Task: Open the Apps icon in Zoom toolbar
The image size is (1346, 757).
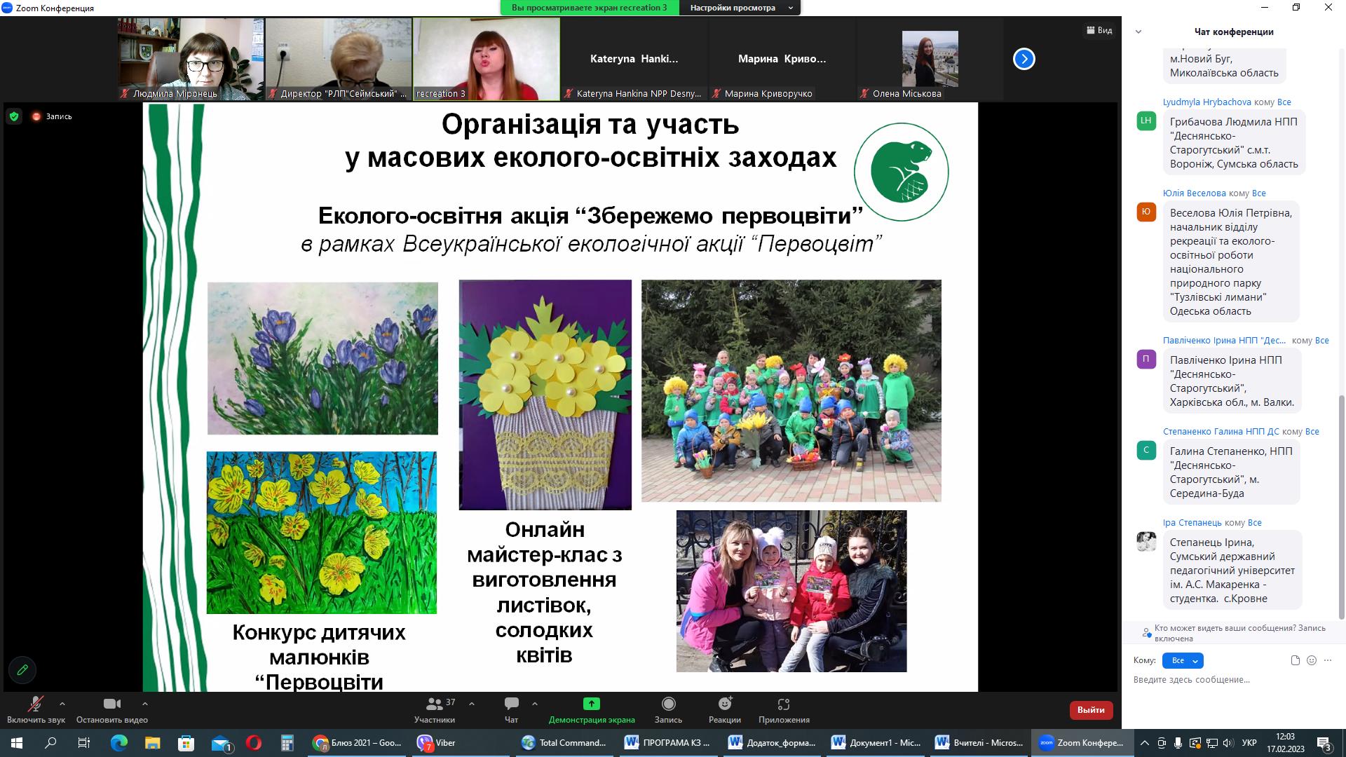Action: [x=783, y=704]
